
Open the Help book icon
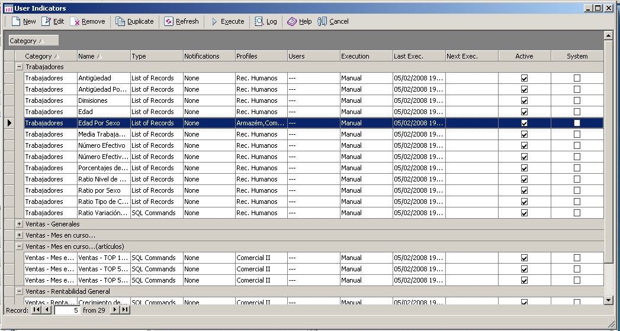click(x=292, y=21)
